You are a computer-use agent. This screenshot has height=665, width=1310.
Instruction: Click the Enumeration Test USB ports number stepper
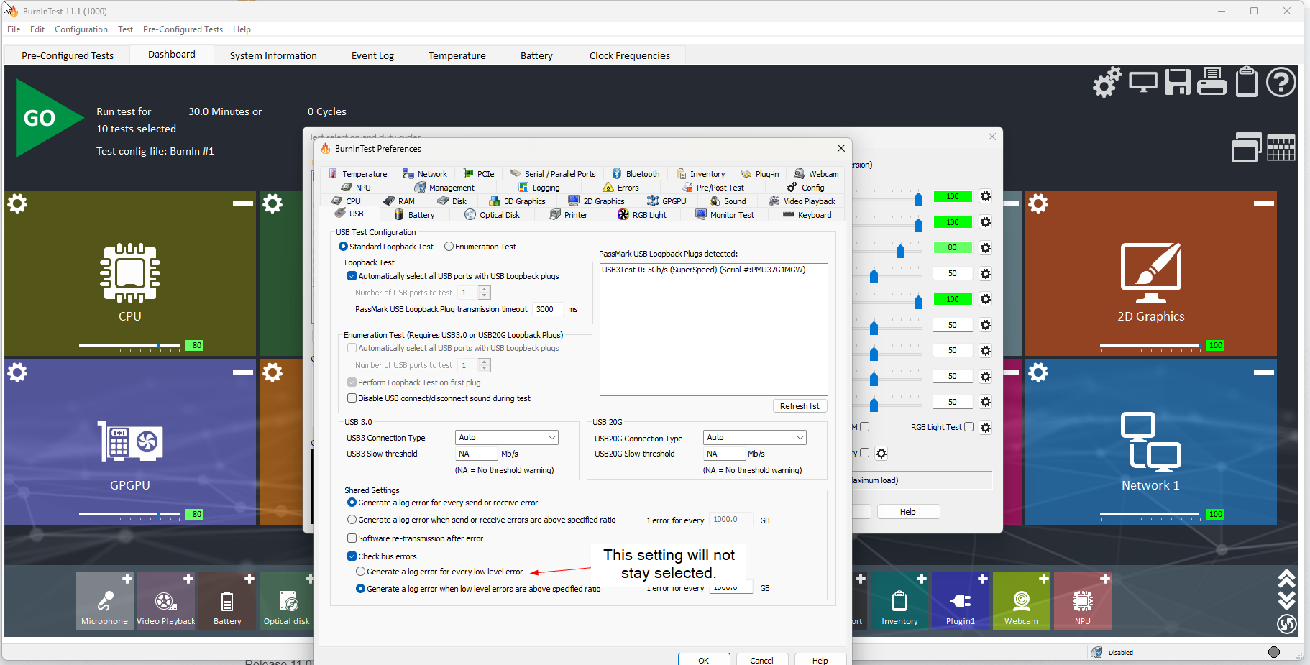485,365
